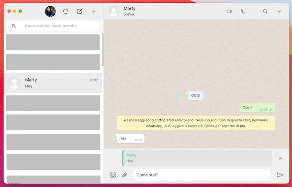The height and width of the screenshot is (187, 292).
Task: Click the quoted Marty reply preview
Action: [197, 158]
